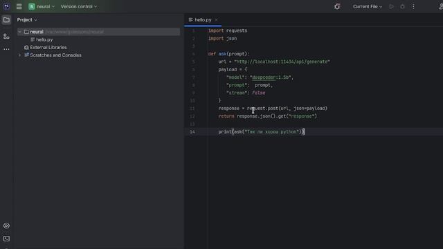Screen dimensions: 443x249
Task: Click line number 14 in gutter
Action: tap(192, 131)
